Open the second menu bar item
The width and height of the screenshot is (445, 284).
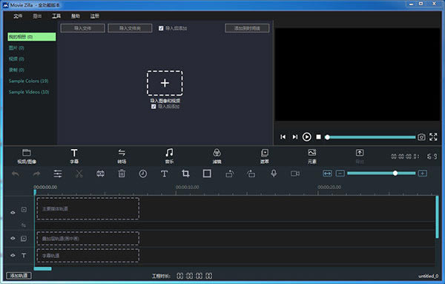pos(37,16)
